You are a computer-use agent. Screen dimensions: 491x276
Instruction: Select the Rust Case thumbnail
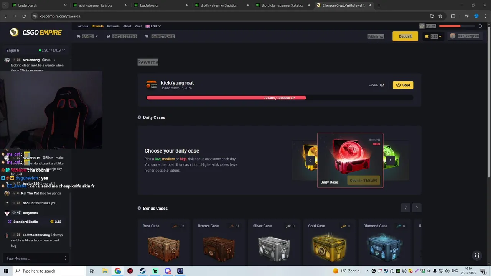tap(163, 248)
